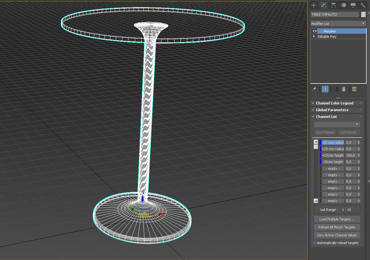
Task: Remove modifier with trash icon
Action: [x=344, y=89]
